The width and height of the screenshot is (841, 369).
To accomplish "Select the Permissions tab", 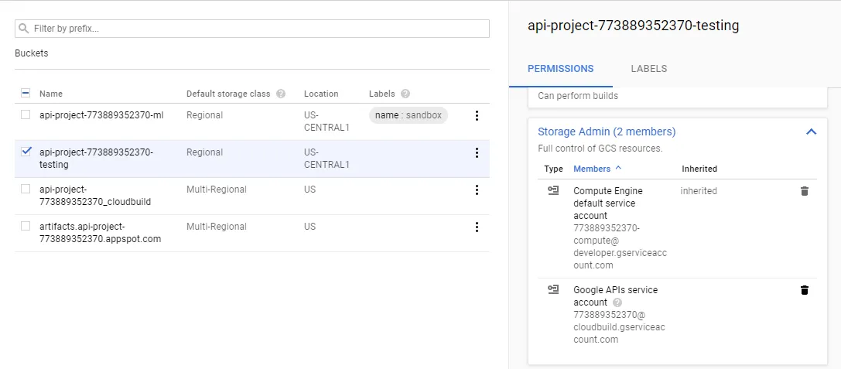I will (561, 68).
